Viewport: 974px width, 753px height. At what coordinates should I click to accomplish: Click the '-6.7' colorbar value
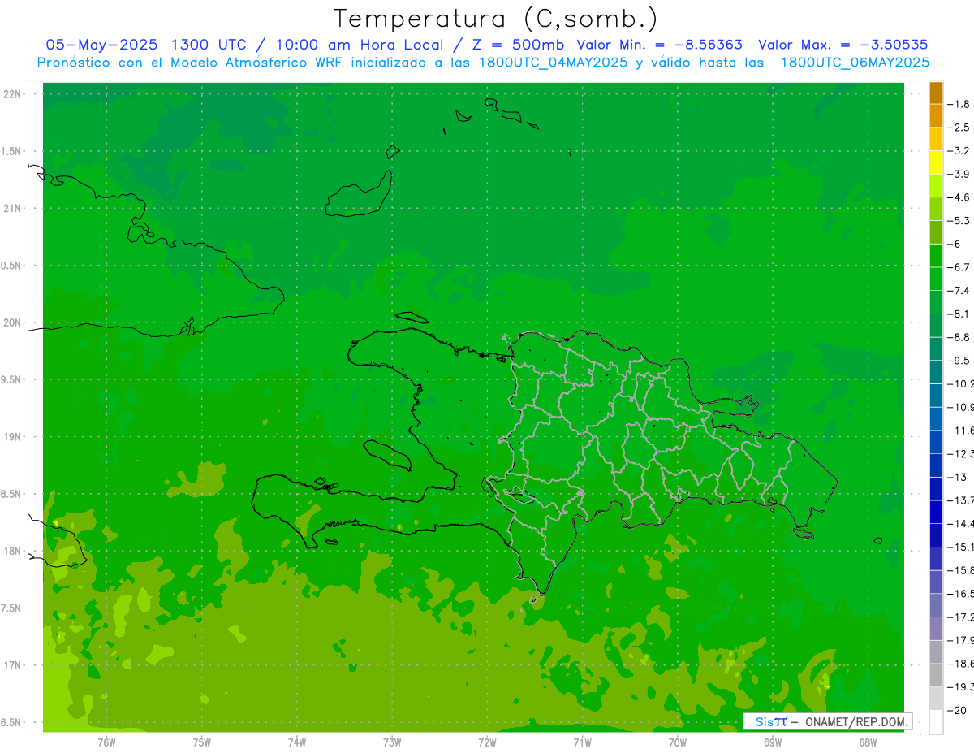click(959, 267)
